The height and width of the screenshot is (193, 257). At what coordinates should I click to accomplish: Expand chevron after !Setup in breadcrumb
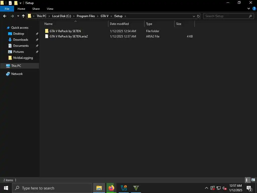pos(125,16)
